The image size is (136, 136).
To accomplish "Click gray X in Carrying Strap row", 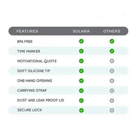I will (112, 91).
